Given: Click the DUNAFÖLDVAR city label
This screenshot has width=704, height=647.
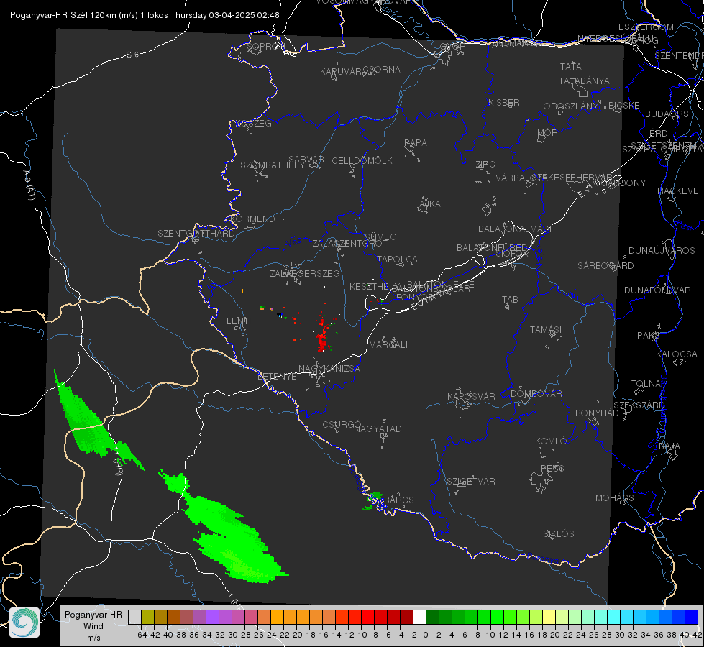Looking at the screenshot, I should click(657, 290).
